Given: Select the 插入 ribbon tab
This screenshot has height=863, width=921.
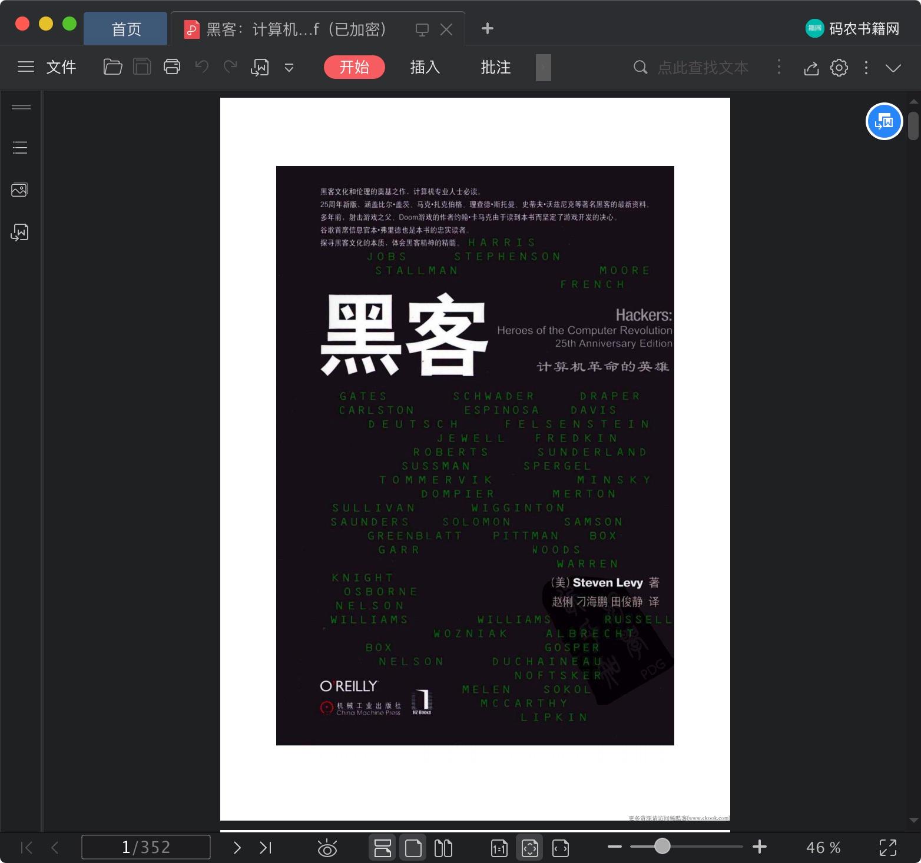Looking at the screenshot, I should (425, 67).
